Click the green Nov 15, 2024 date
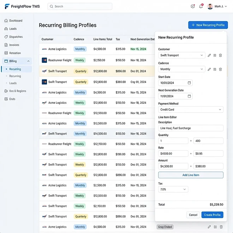The height and width of the screenshot is (233, 233). (x=138, y=49)
